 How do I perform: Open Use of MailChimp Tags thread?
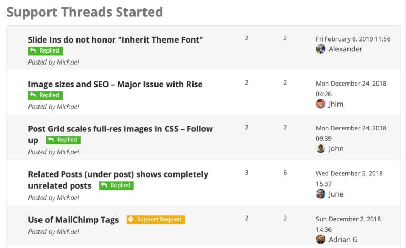(73, 220)
